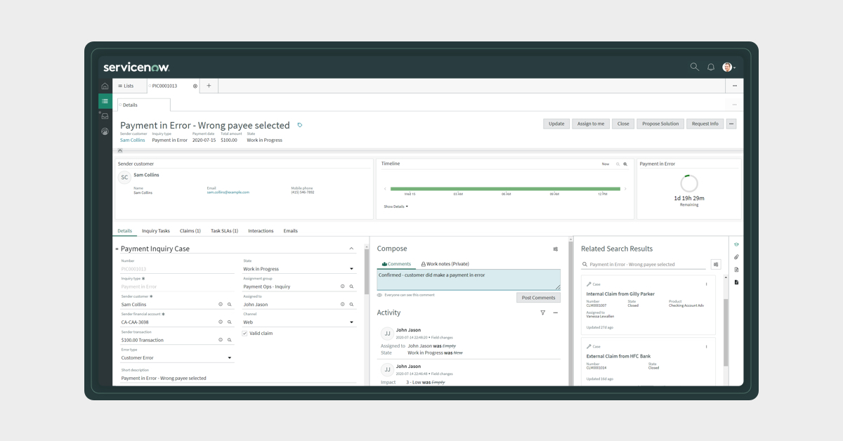
Task: Expand the Error type dropdown
Action: [176, 357]
